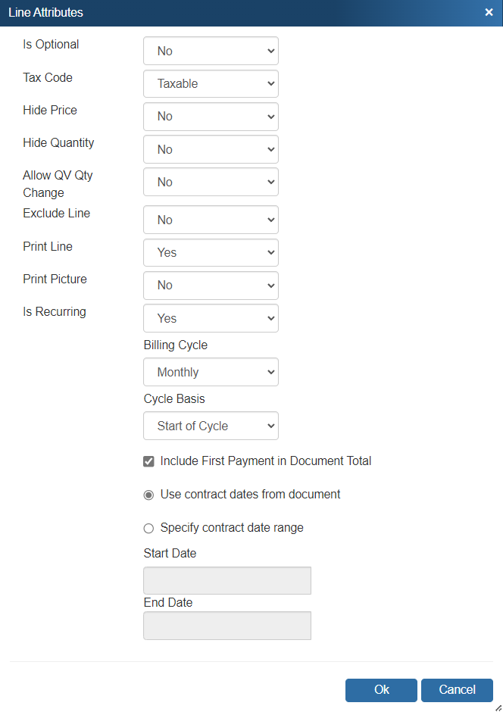Close the Line Attributes dialog
503x712 pixels.
tap(489, 12)
